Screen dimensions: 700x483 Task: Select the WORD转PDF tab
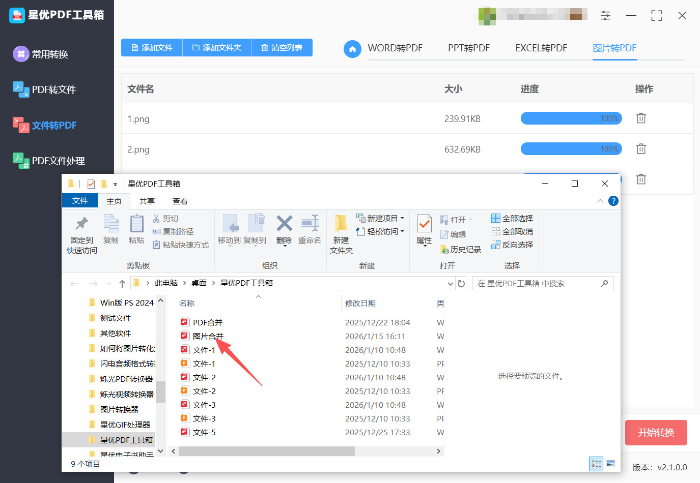pyautogui.click(x=395, y=48)
